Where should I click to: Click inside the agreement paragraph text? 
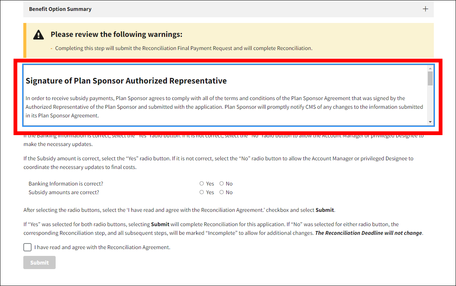(x=224, y=107)
